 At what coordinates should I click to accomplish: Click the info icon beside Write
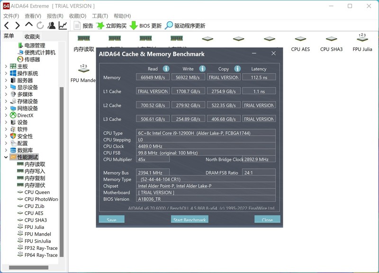click(202, 69)
